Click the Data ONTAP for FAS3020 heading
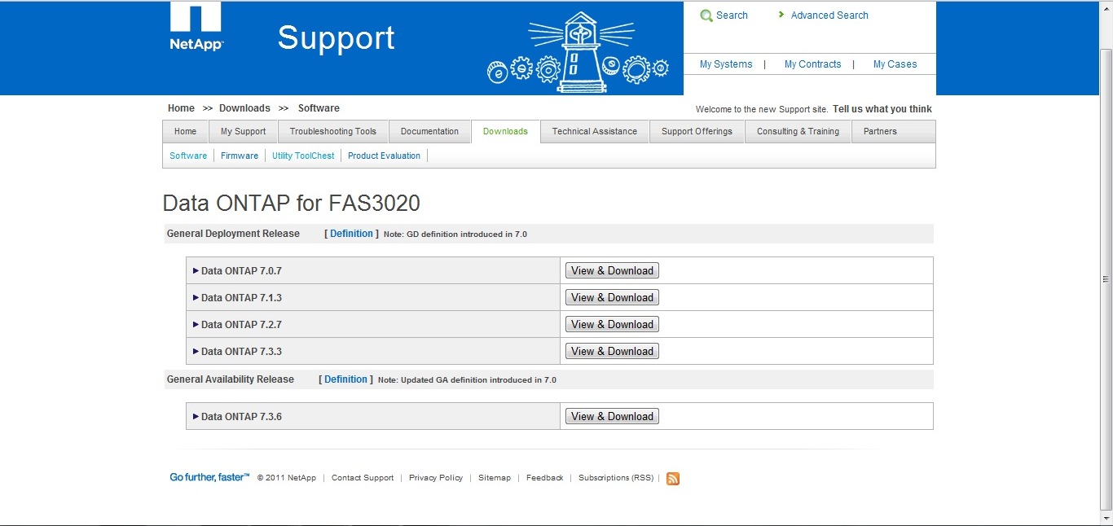The width and height of the screenshot is (1113, 526). (292, 203)
